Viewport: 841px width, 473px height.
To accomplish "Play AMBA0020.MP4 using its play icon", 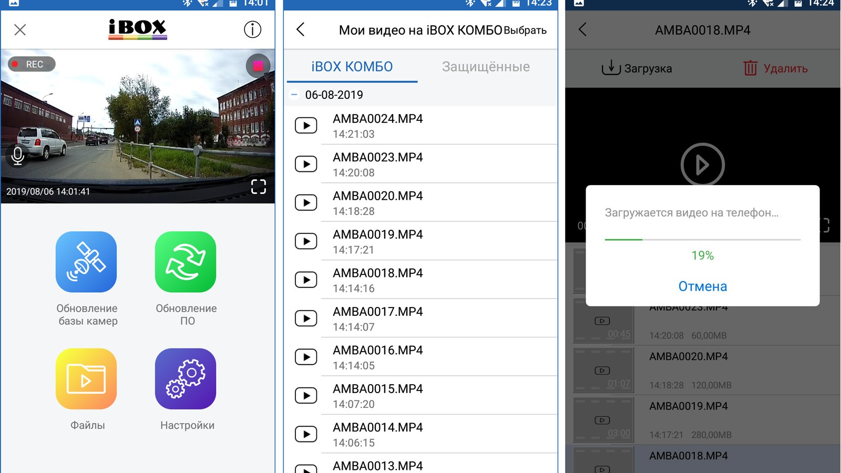I will (306, 202).
